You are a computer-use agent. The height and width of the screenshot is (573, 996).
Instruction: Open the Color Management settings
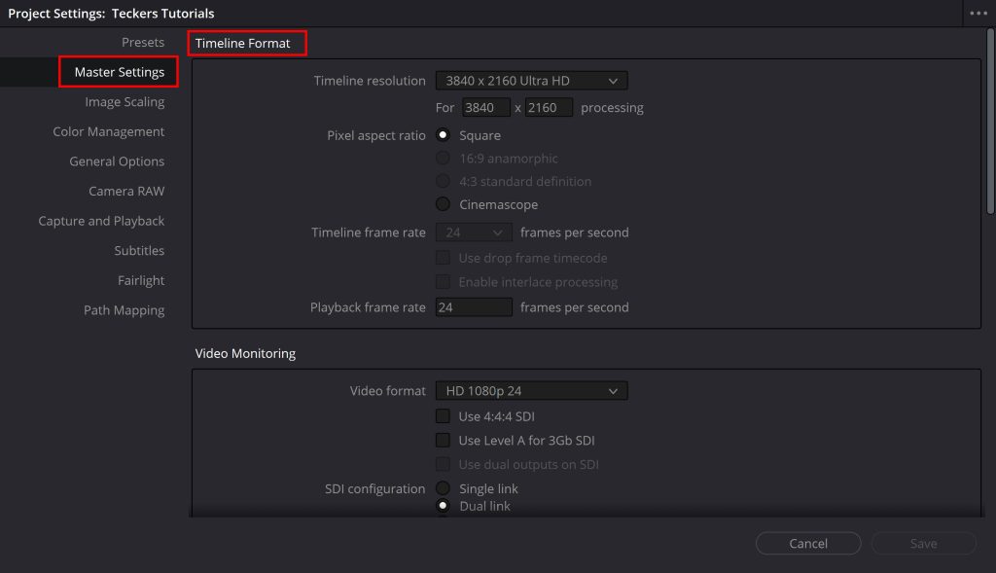pos(109,131)
